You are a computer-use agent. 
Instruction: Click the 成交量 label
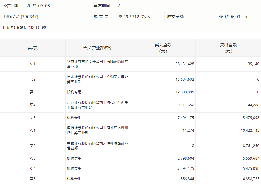tap(101, 17)
